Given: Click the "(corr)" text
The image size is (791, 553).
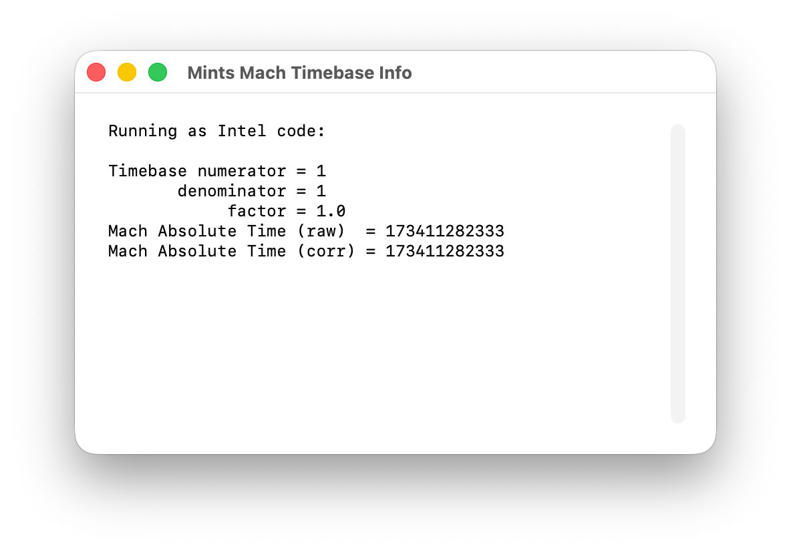Looking at the screenshot, I should tap(326, 251).
